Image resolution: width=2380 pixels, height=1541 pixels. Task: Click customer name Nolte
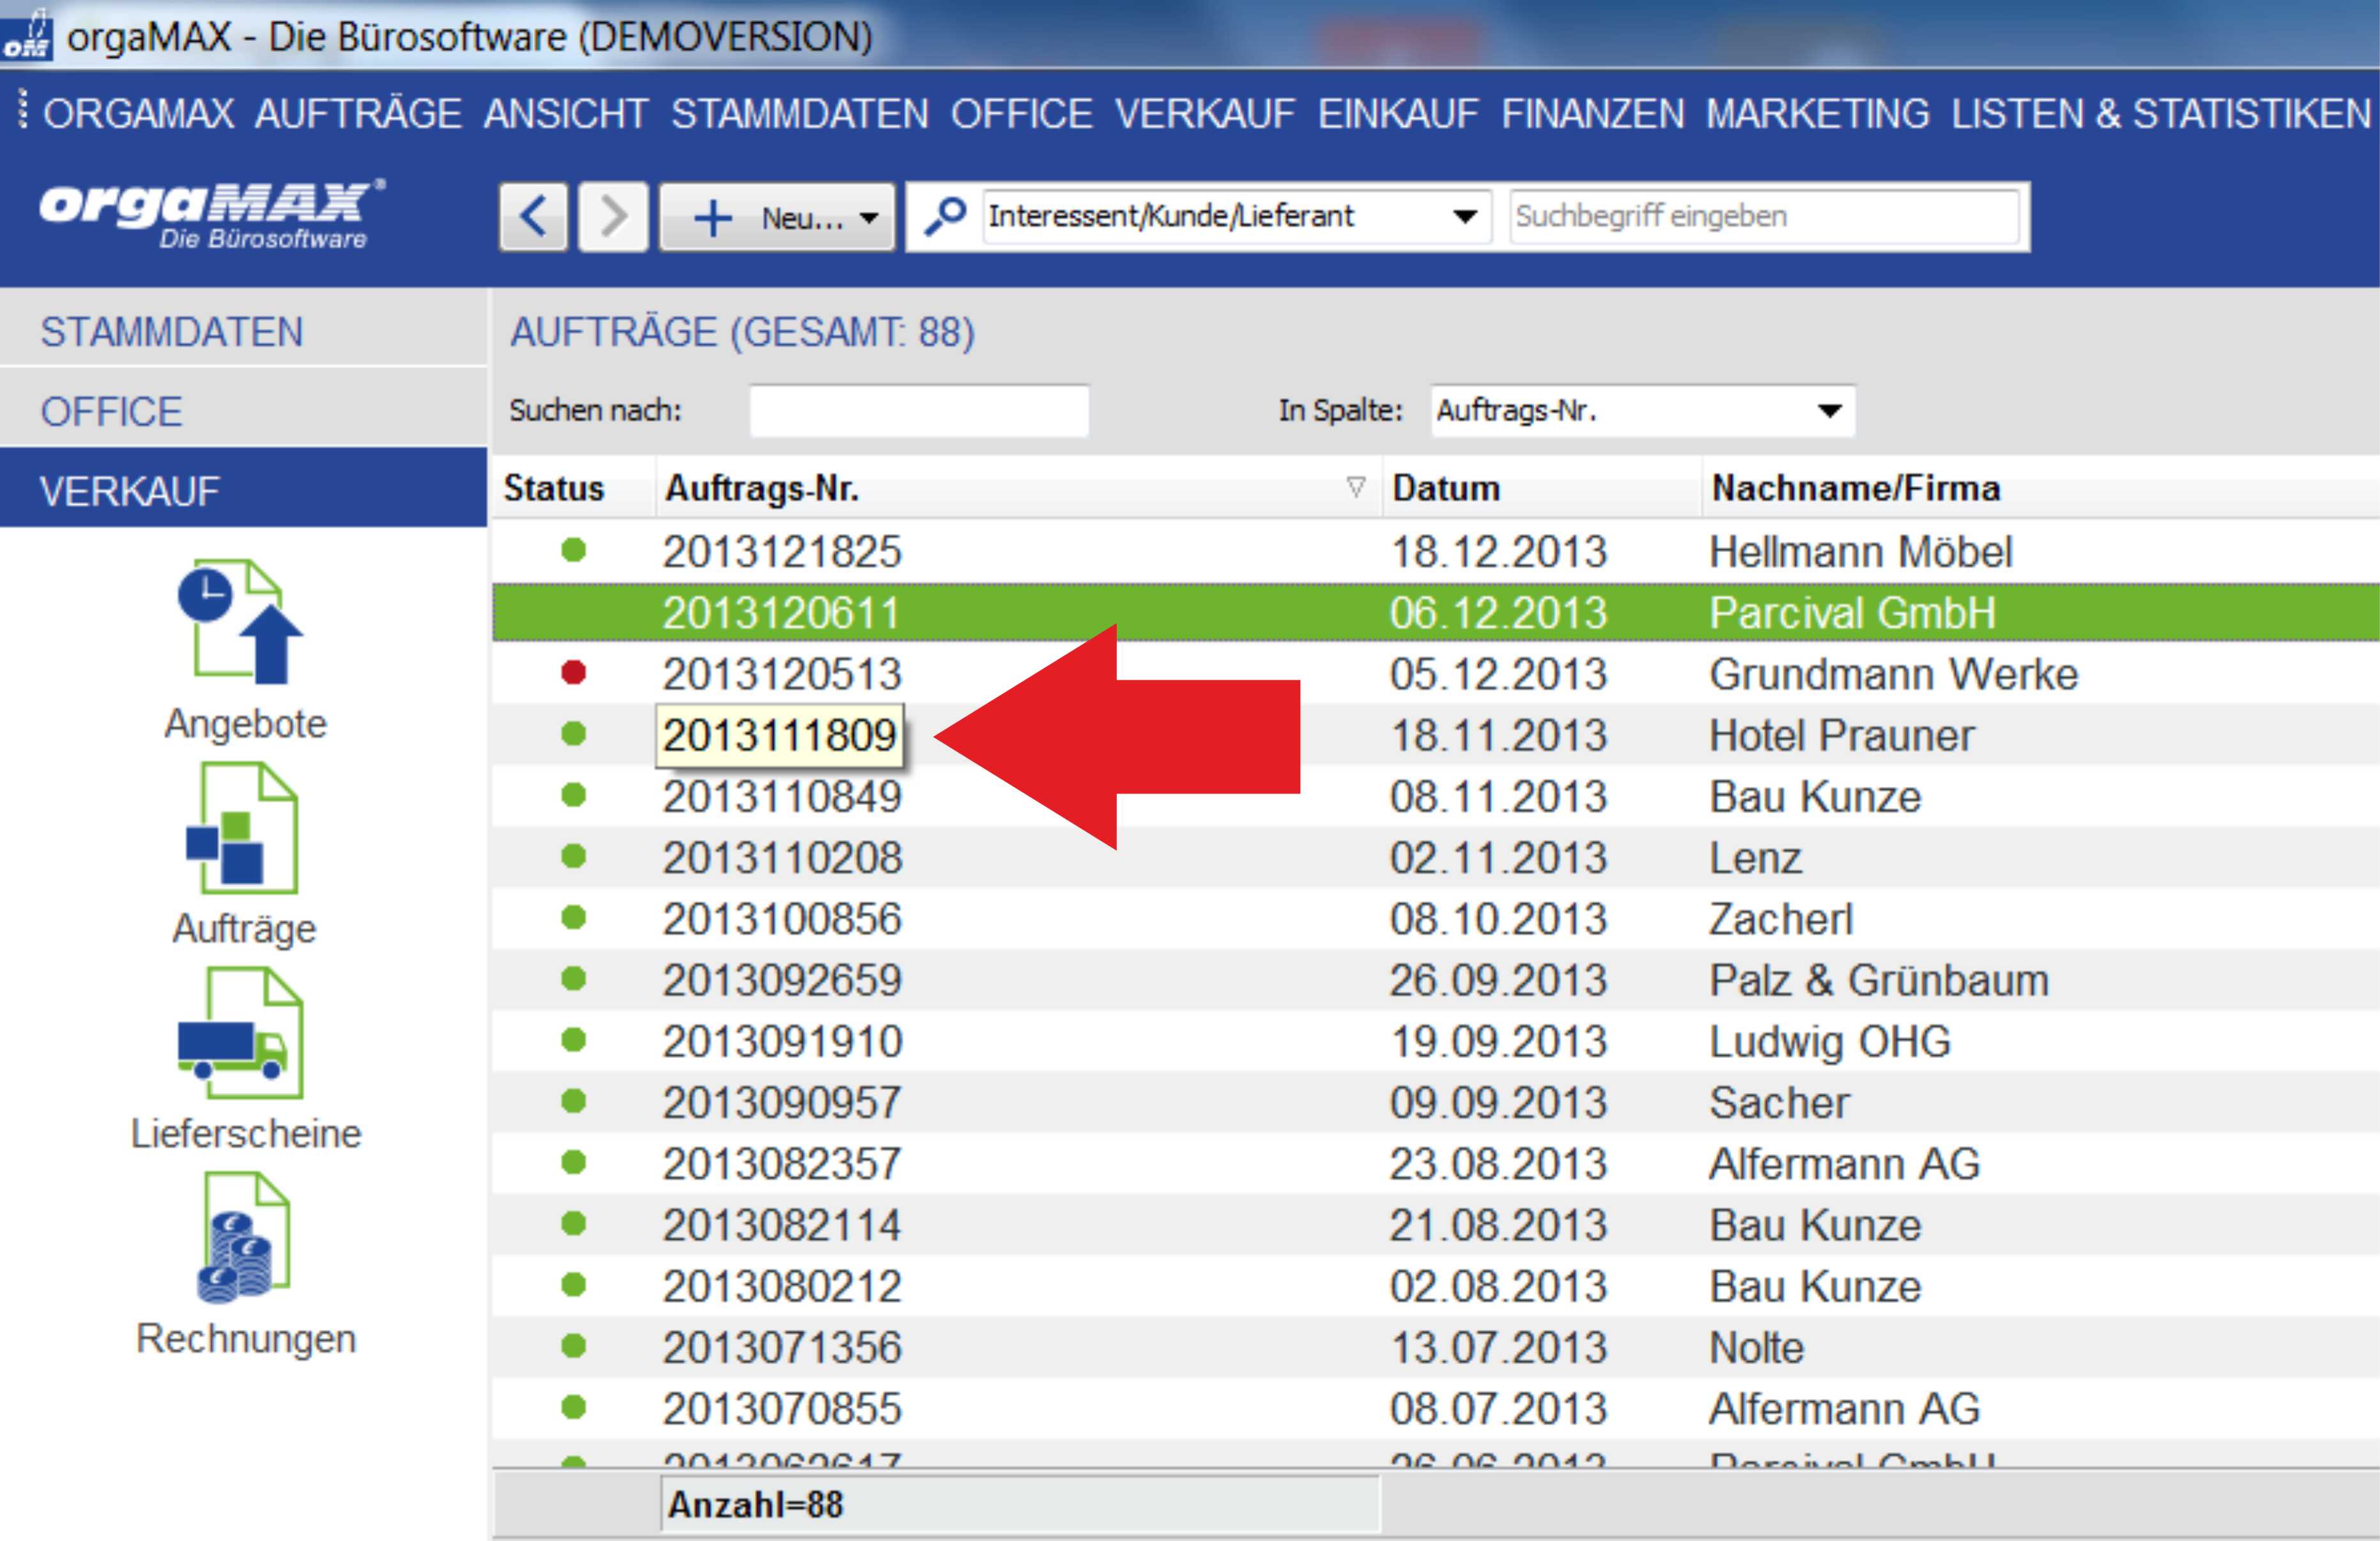1757,1347
